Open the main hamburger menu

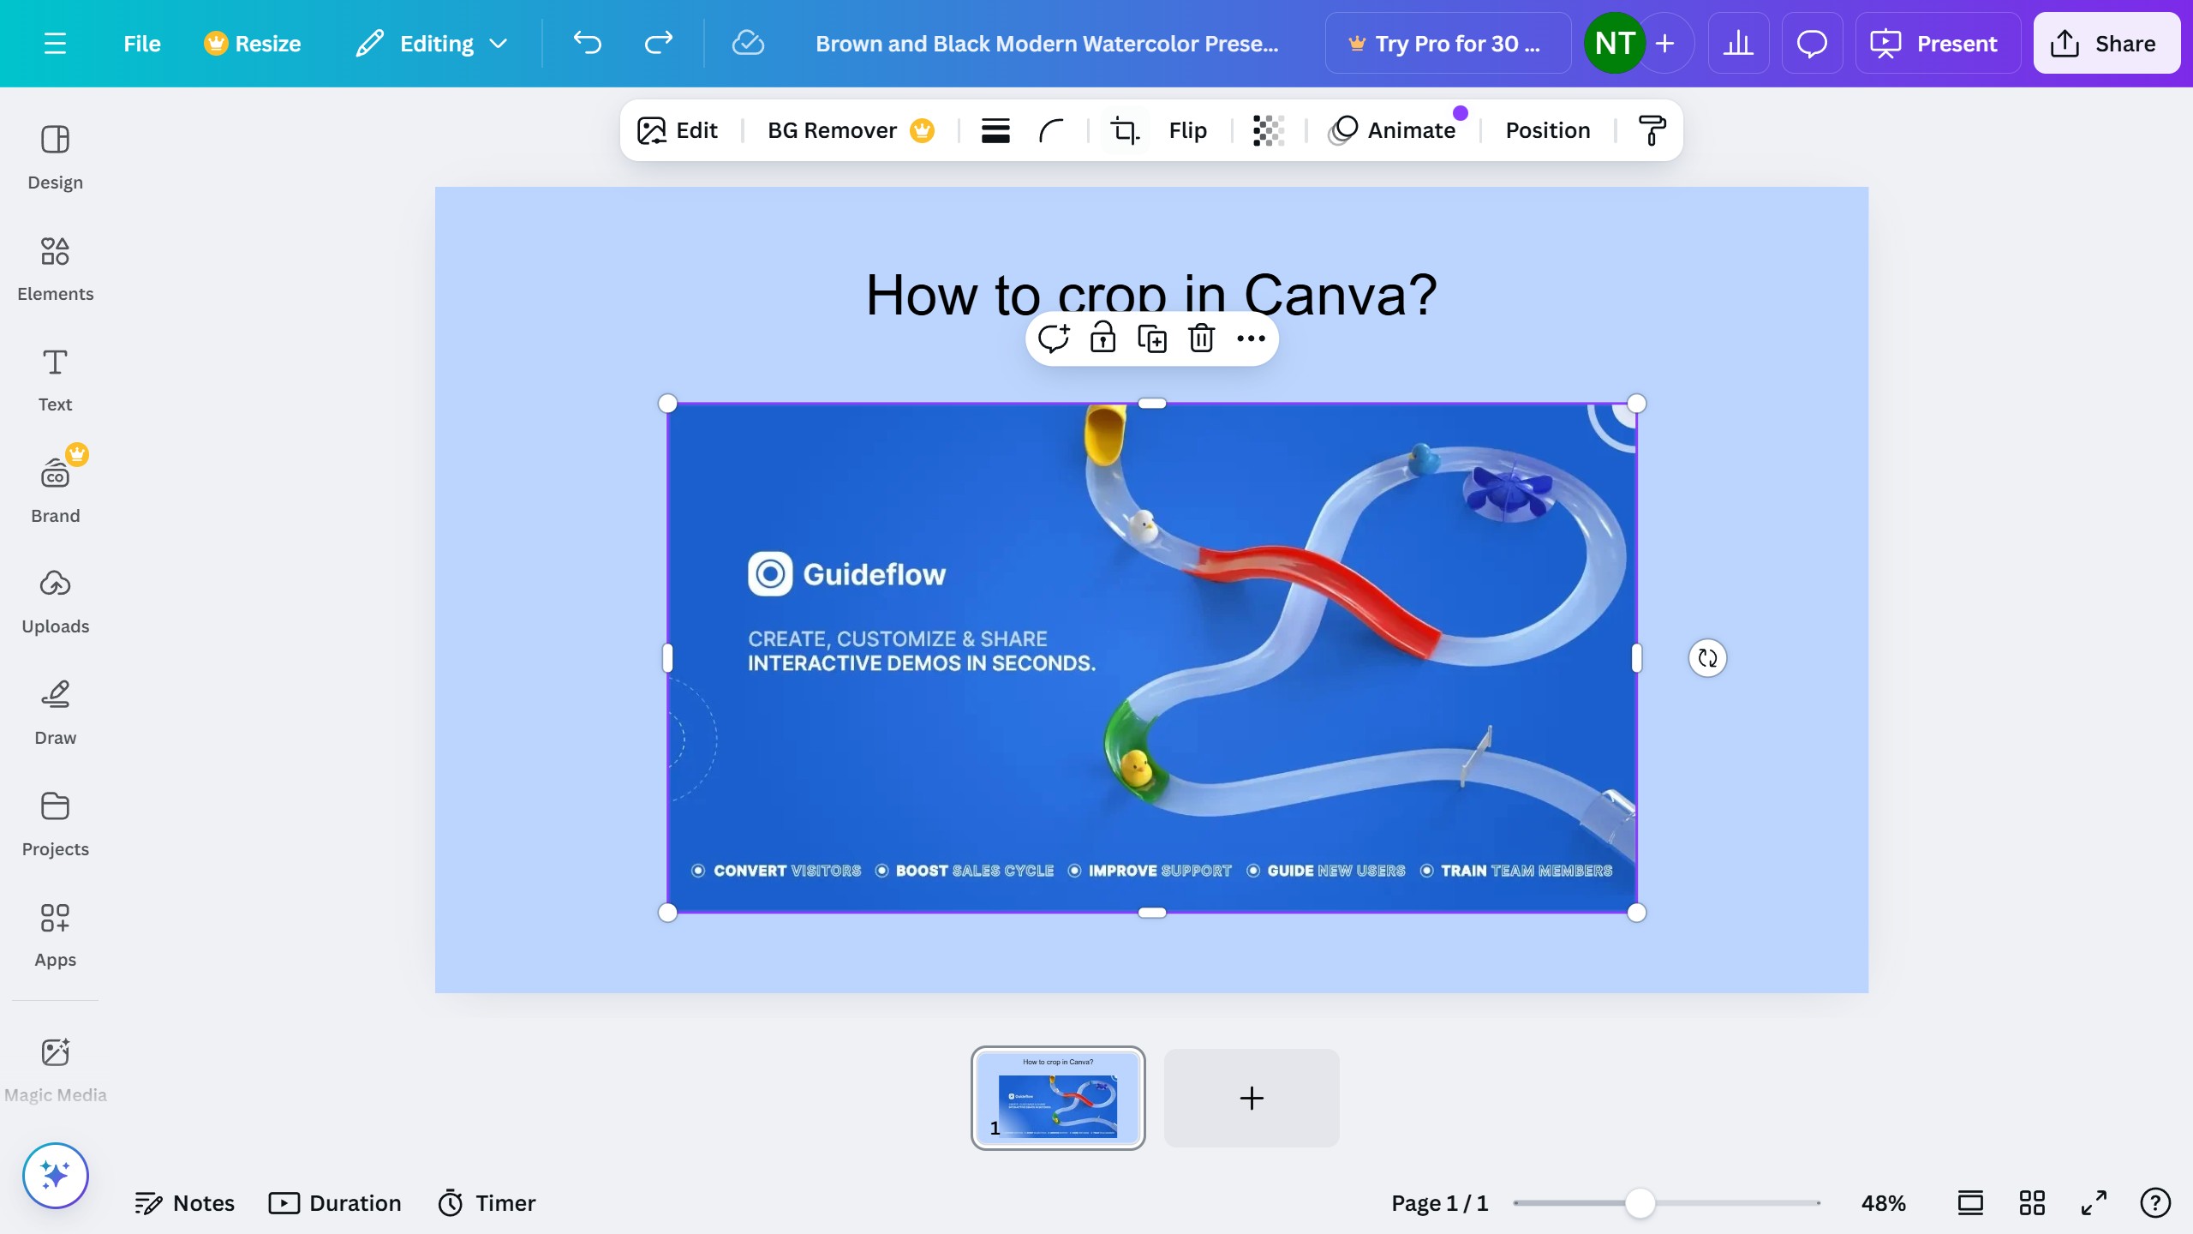click(55, 44)
